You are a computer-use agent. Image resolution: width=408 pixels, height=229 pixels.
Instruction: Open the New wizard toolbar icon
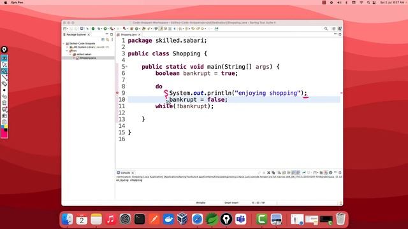pos(65,29)
